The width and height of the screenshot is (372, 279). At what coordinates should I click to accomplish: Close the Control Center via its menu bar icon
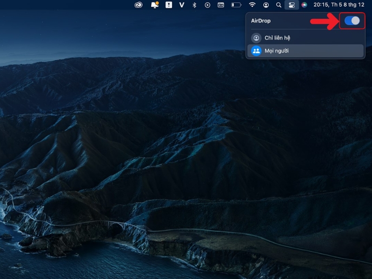tap(292, 5)
